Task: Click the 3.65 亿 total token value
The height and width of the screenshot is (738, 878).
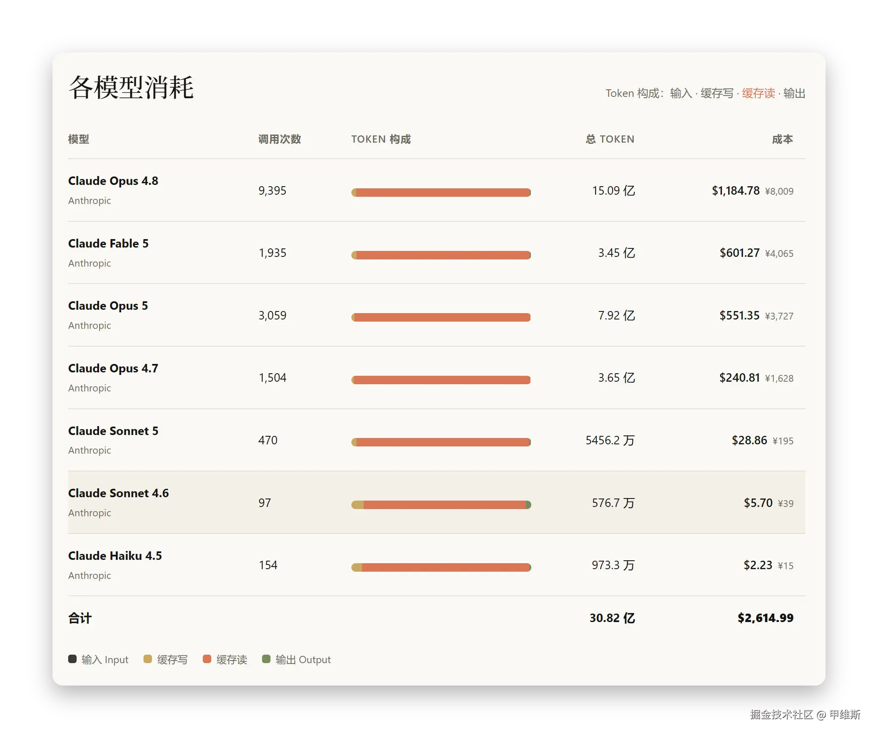Action: tap(616, 378)
